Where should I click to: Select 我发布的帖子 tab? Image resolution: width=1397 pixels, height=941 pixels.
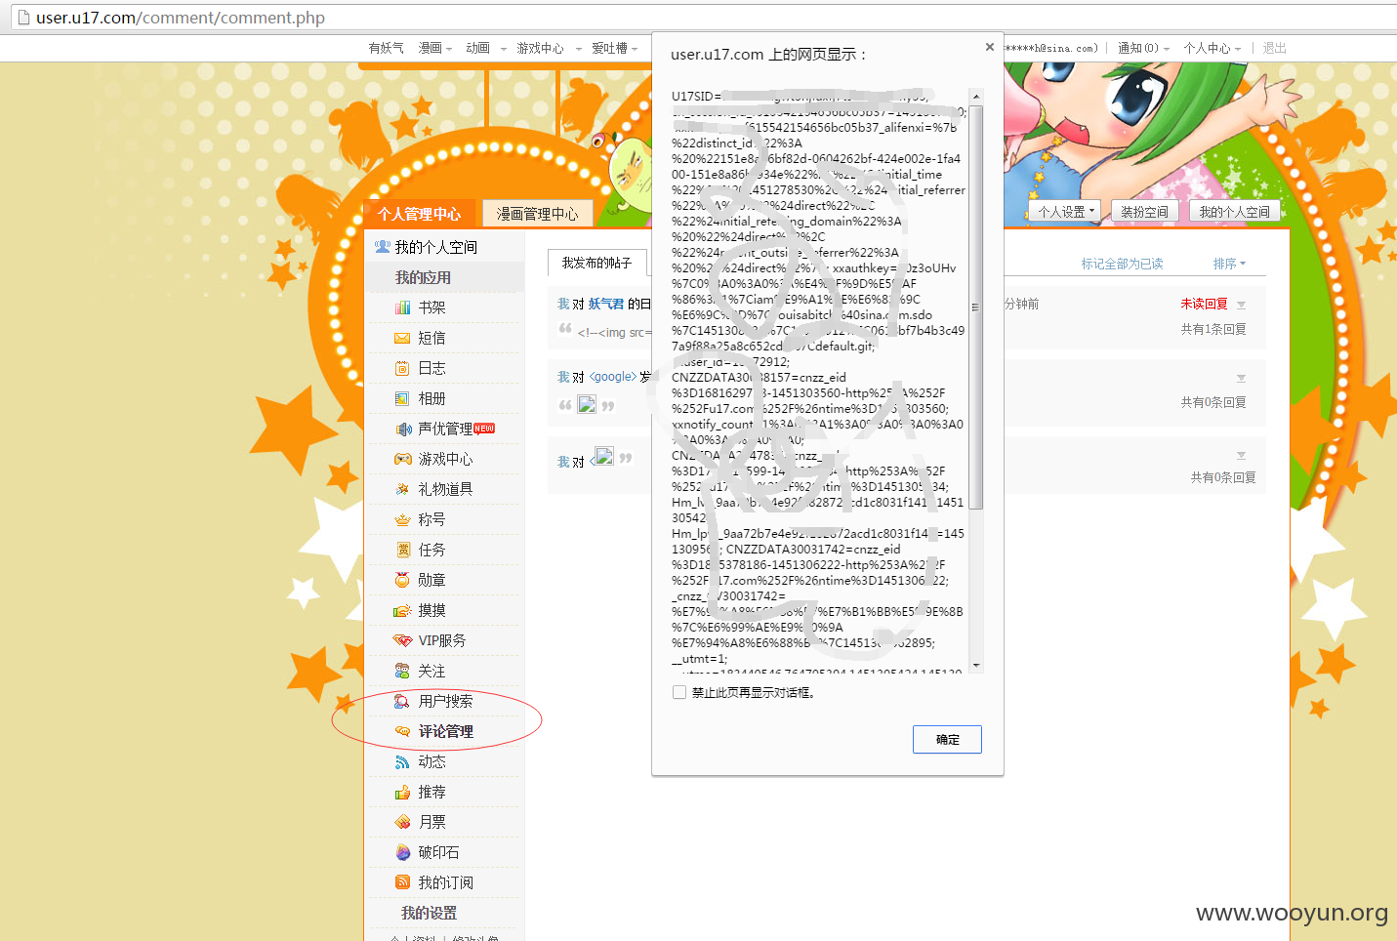click(x=597, y=263)
